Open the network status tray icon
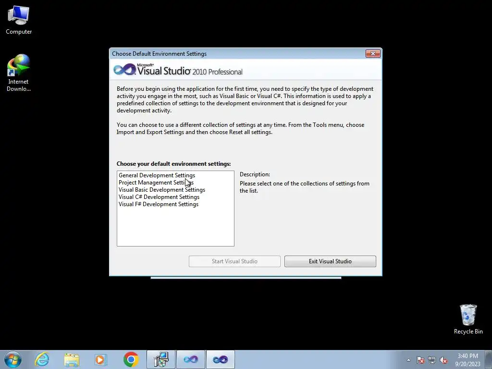This screenshot has height=369, width=492. [432, 360]
